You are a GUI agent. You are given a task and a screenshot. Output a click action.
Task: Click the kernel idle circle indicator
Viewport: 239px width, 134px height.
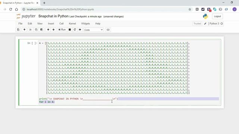coord(221,23)
